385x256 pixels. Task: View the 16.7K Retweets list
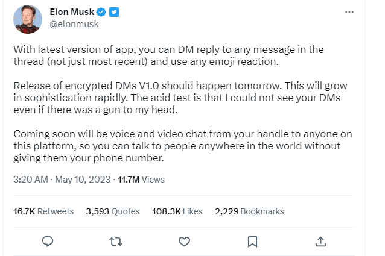click(43, 211)
